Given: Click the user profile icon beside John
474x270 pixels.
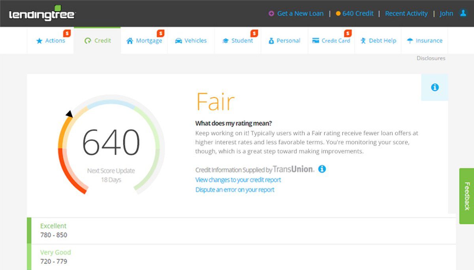Looking at the screenshot, I should pyautogui.click(x=463, y=13).
